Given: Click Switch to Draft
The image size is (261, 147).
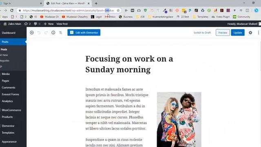Looking at the screenshot, I should click(x=202, y=33).
